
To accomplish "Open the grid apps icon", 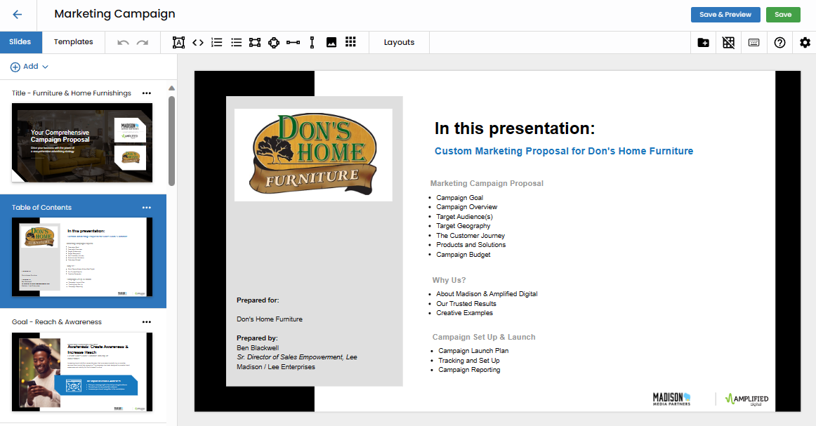I will point(351,43).
